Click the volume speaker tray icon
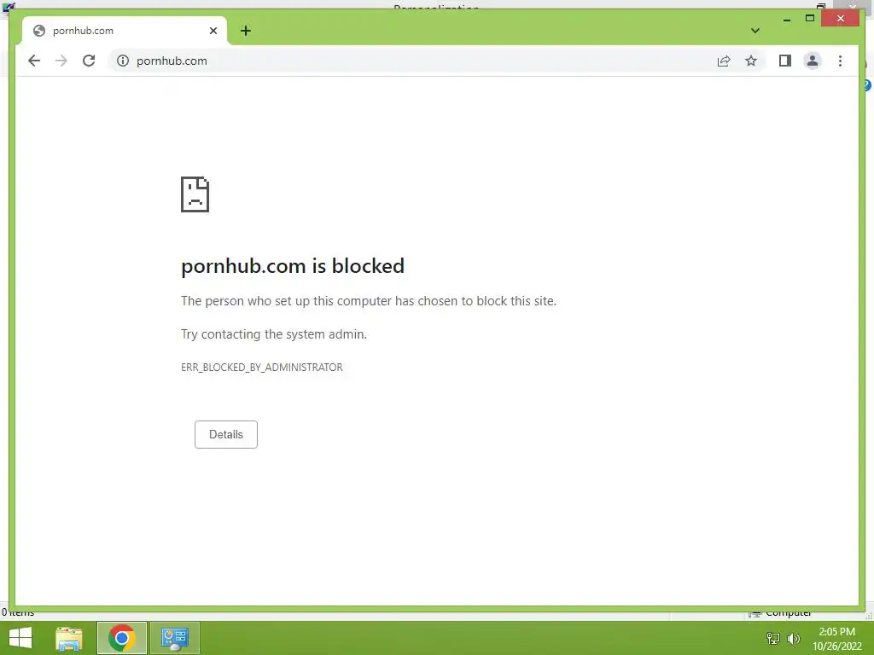This screenshot has height=655, width=874. (793, 638)
